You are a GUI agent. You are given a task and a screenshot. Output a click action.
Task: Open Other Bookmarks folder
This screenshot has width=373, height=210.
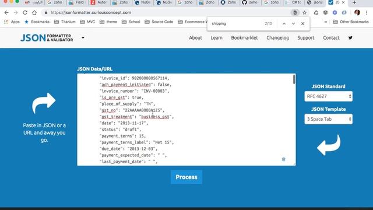tap(351, 22)
